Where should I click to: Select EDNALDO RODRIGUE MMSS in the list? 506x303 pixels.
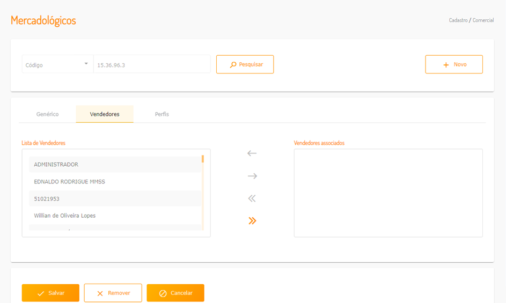coord(115,182)
